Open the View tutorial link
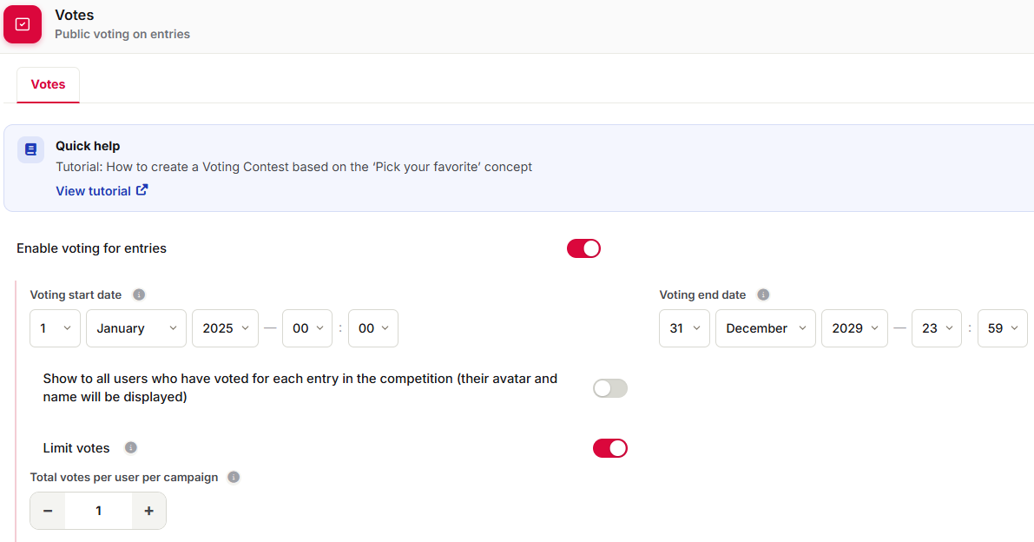The image size is (1034, 542). click(93, 191)
